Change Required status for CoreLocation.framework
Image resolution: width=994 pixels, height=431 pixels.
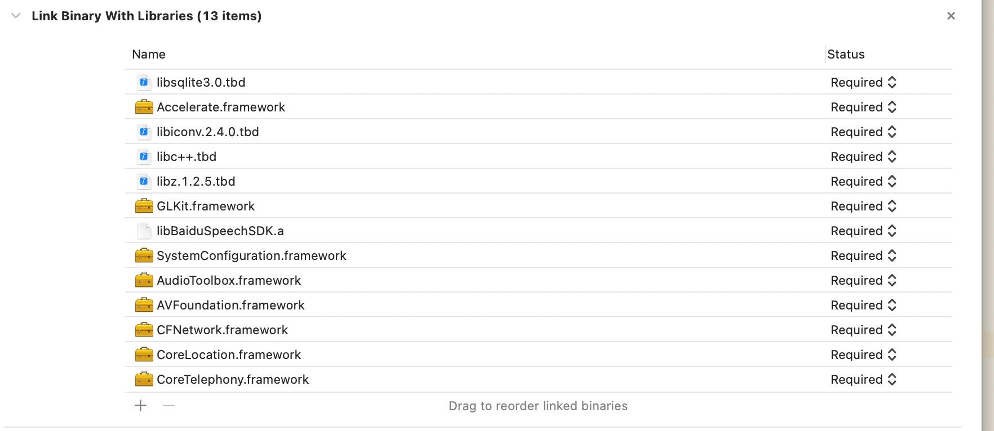[x=863, y=354]
